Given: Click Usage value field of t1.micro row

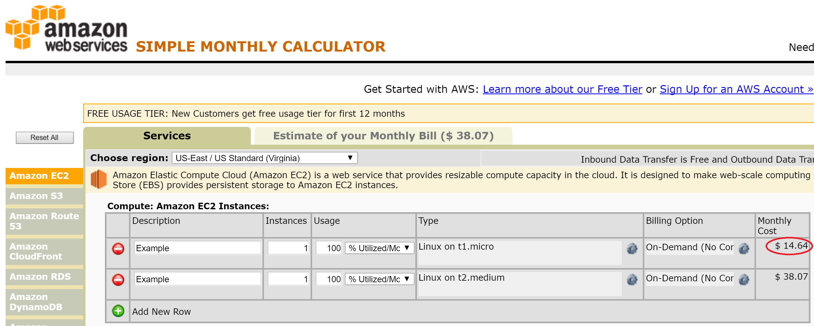Looking at the screenshot, I should 329,248.
